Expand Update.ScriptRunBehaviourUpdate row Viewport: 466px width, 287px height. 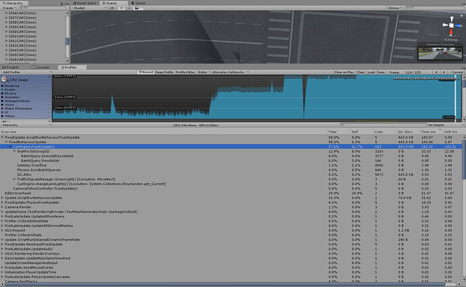[3, 198]
